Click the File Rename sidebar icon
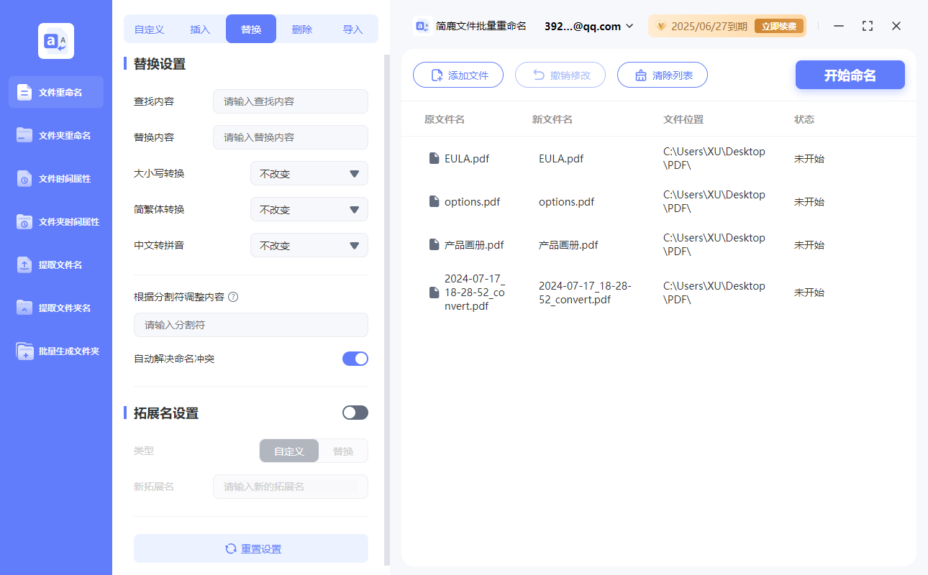The image size is (928, 575). click(24, 92)
